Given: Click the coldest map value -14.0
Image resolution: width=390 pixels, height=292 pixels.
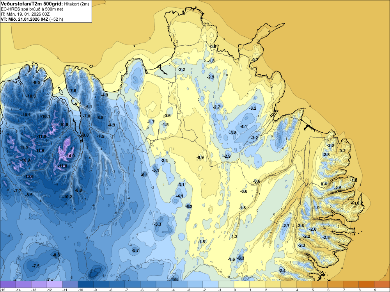Looking at the screenshot, I should coord(70,156).
